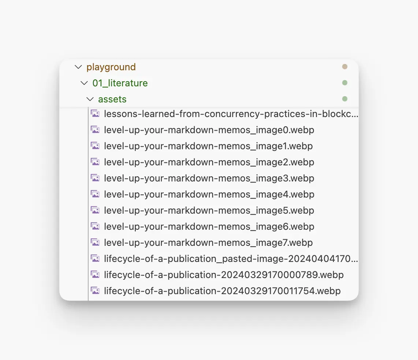Collapse the 01_literature folder chevron
The width and height of the screenshot is (418, 360).
click(x=84, y=83)
